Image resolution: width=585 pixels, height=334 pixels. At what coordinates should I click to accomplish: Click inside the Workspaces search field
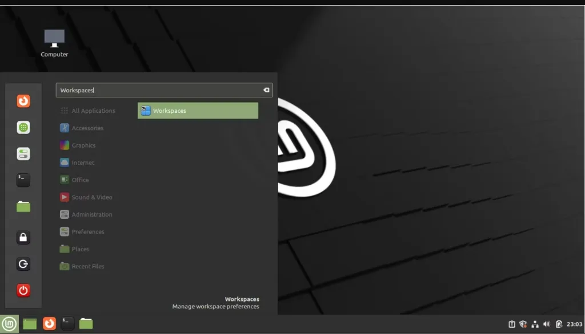pos(164,90)
